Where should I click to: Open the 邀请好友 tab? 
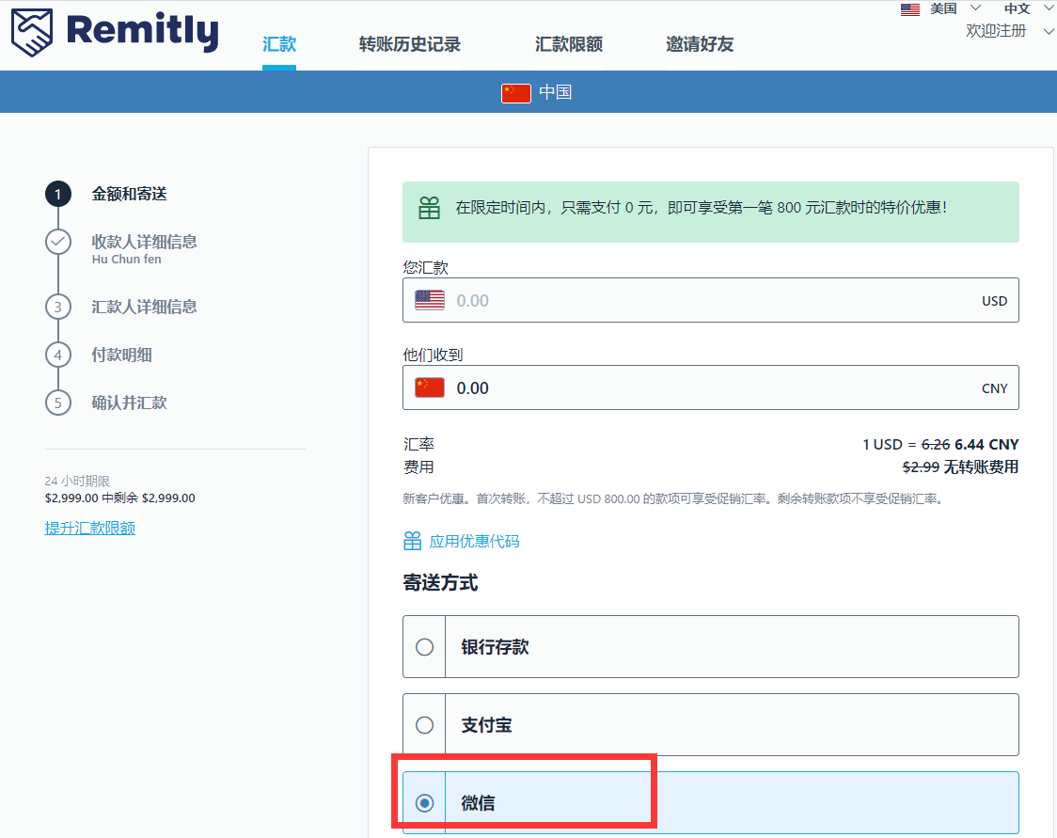(700, 44)
